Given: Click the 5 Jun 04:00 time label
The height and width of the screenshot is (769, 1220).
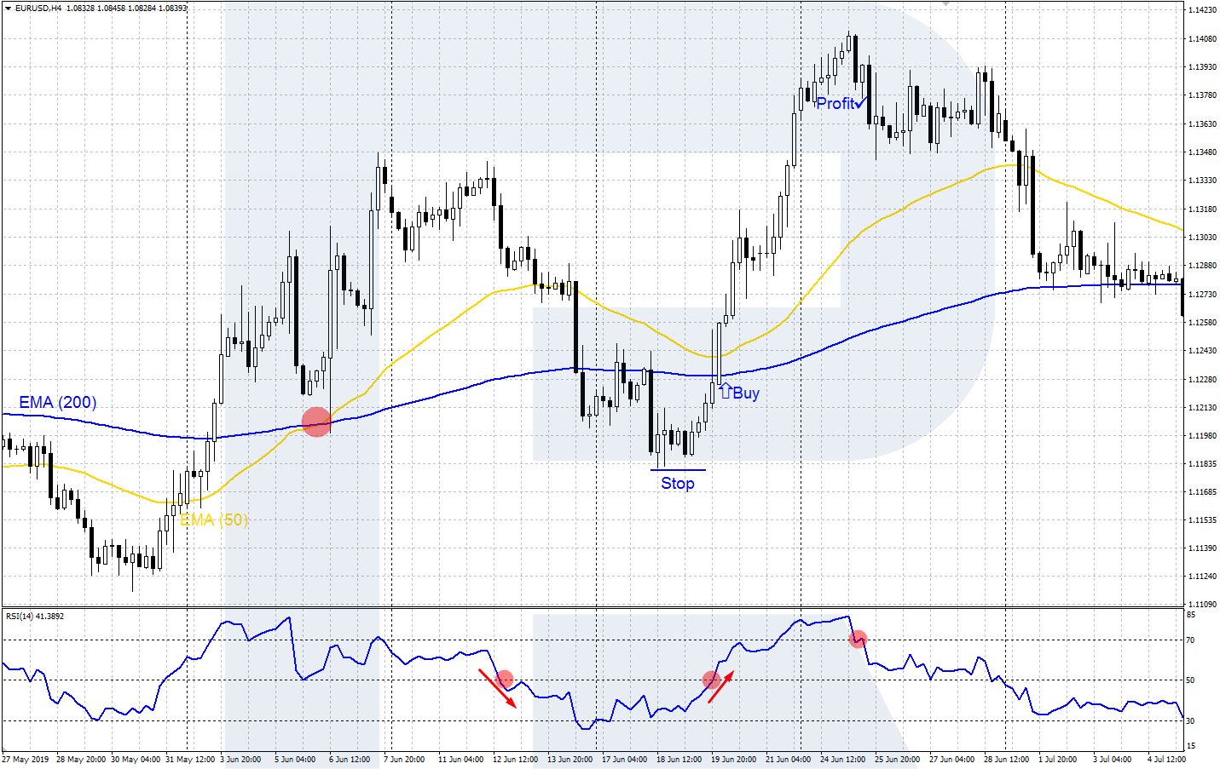Looking at the screenshot, I should (295, 759).
